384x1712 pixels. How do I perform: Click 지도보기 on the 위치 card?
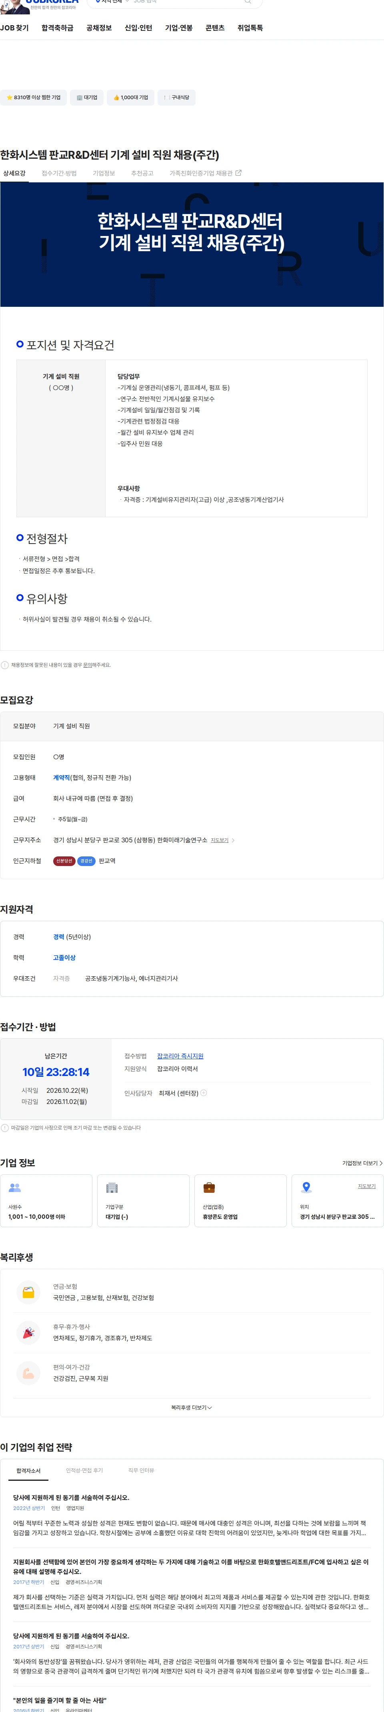coord(367,1187)
